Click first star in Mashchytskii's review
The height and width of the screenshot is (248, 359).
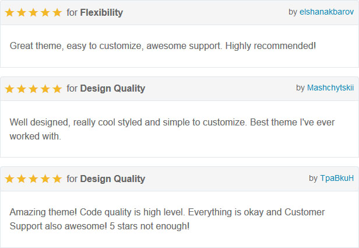pyautogui.click(x=9, y=89)
